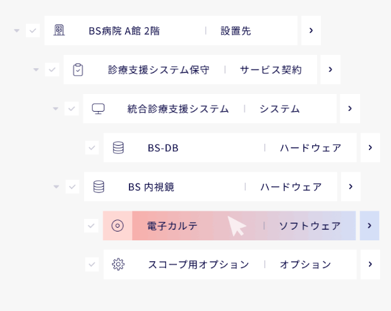This screenshot has height=311, width=391.
Task: Click the monitor icon for 統合診療支援システム
Action: (98, 109)
